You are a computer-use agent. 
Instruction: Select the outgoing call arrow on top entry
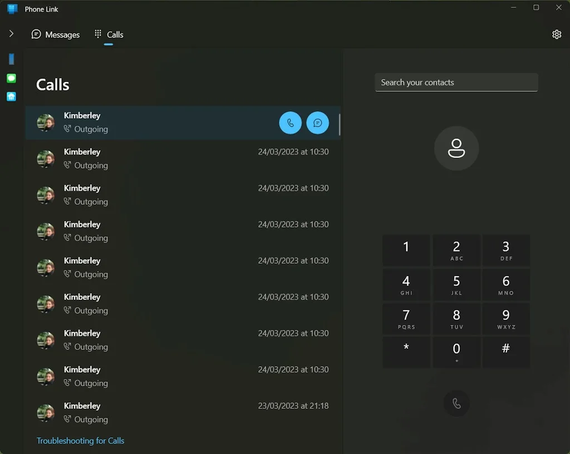(68, 129)
